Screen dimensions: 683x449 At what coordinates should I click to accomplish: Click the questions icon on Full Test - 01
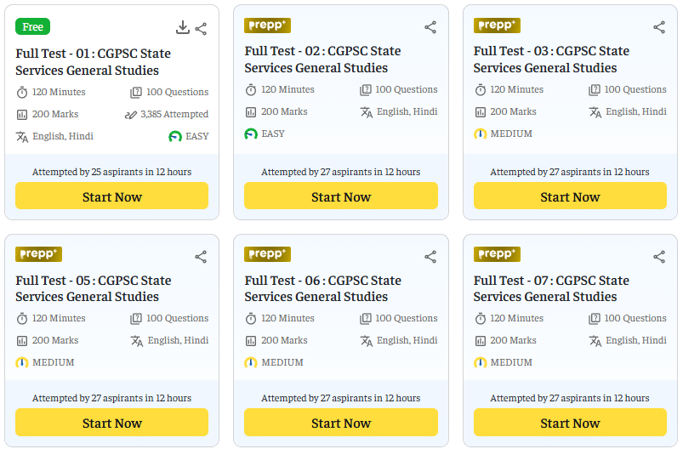pyautogui.click(x=136, y=93)
